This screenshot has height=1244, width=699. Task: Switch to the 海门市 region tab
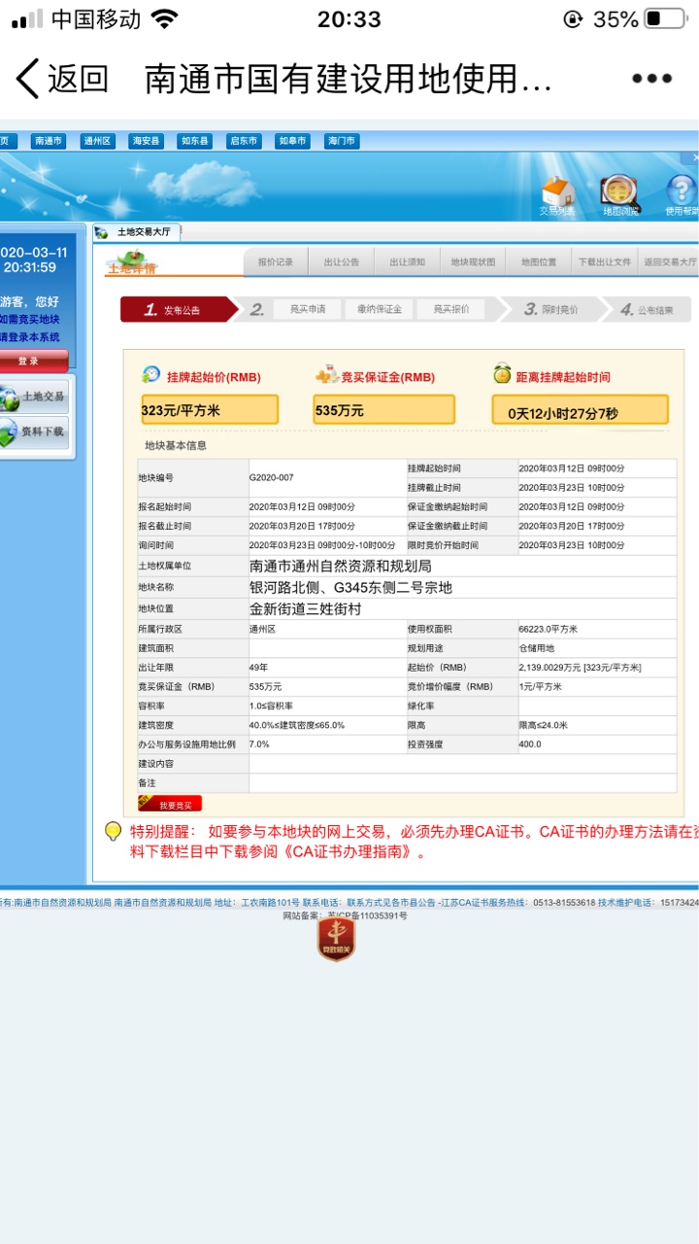pos(341,141)
